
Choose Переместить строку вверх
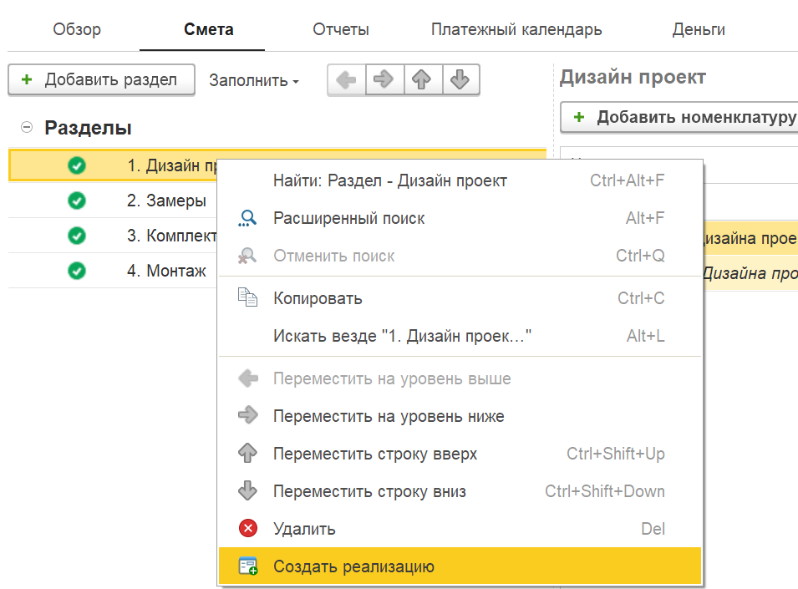tap(460, 454)
